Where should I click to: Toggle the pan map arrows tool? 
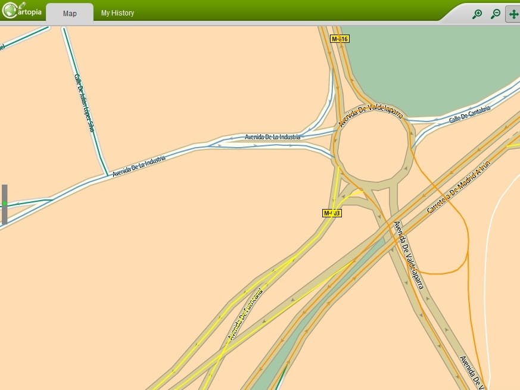coord(513,14)
